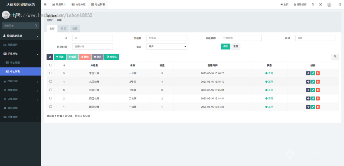The width and height of the screenshot is (344, 166).
Task: Open the settings gears icon
Action: point(339,5)
